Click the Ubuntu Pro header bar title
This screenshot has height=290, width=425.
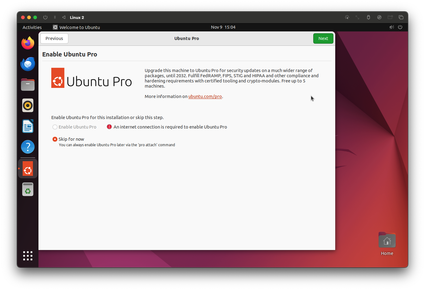[x=187, y=38]
